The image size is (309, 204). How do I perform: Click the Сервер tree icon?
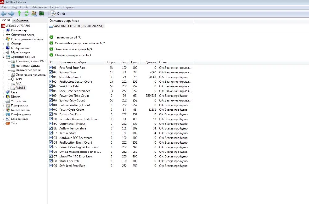click(8, 44)
